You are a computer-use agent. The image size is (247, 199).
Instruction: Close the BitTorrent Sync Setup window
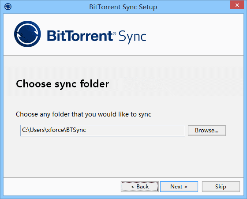coord(237,5)
